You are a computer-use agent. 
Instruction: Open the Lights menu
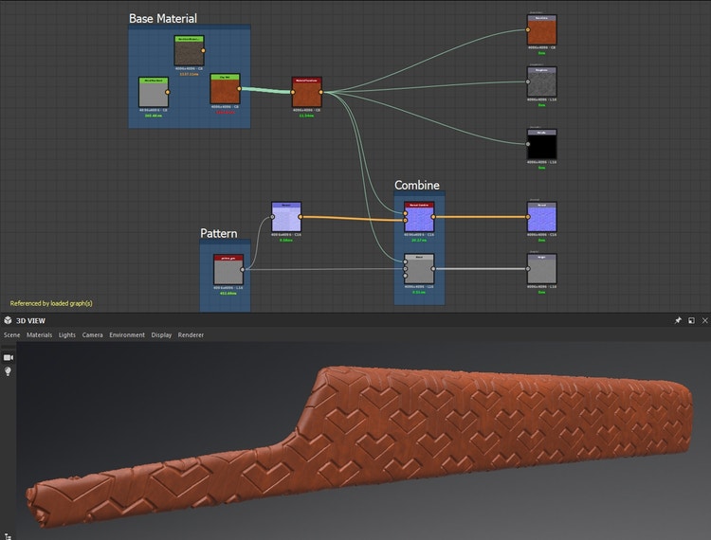67,334
